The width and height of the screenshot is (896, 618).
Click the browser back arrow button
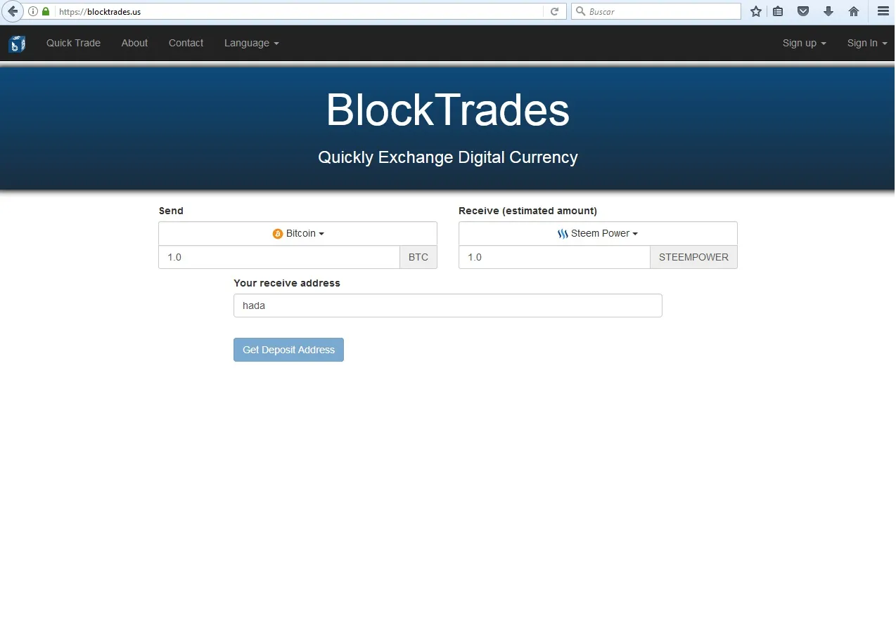[13, 11]
